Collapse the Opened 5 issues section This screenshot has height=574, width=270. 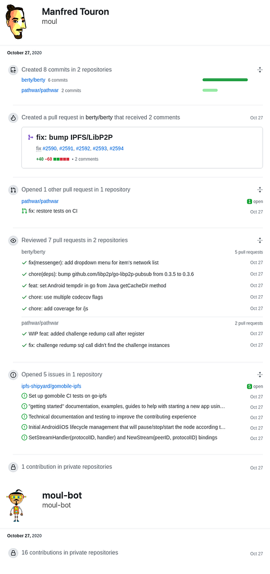point(260,375)
